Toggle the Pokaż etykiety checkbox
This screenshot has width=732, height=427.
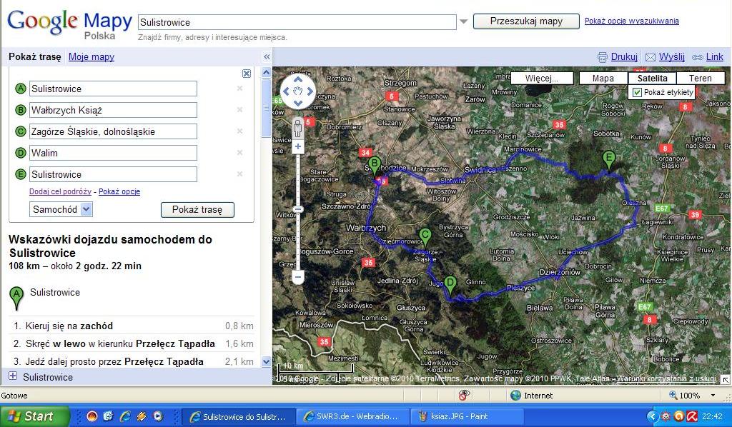click(x=637, y=92)
